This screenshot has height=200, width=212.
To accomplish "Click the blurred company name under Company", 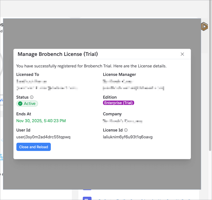I will tap(123, 121).
